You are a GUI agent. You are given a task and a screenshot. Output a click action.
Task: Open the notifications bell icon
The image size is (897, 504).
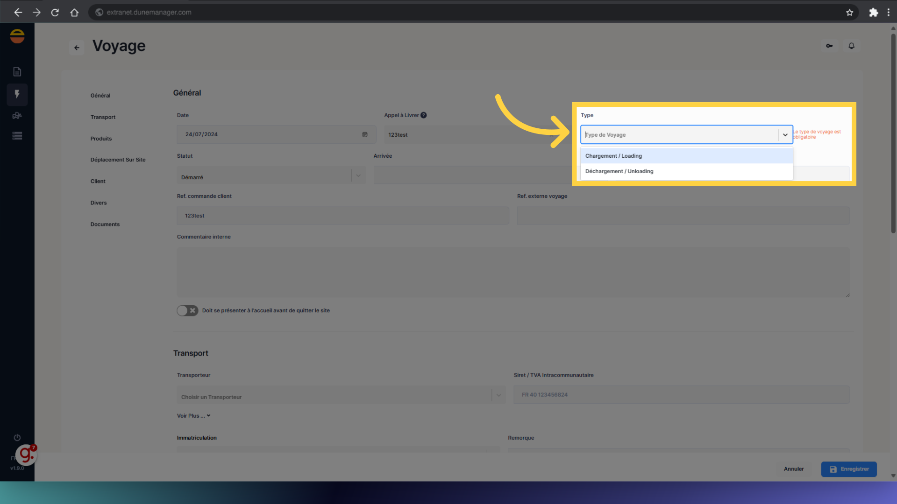click(x=851, y=46)
